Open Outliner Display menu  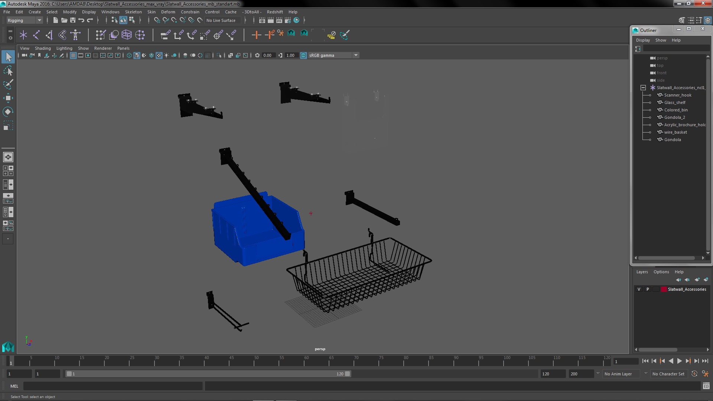(x=643, y=40)
